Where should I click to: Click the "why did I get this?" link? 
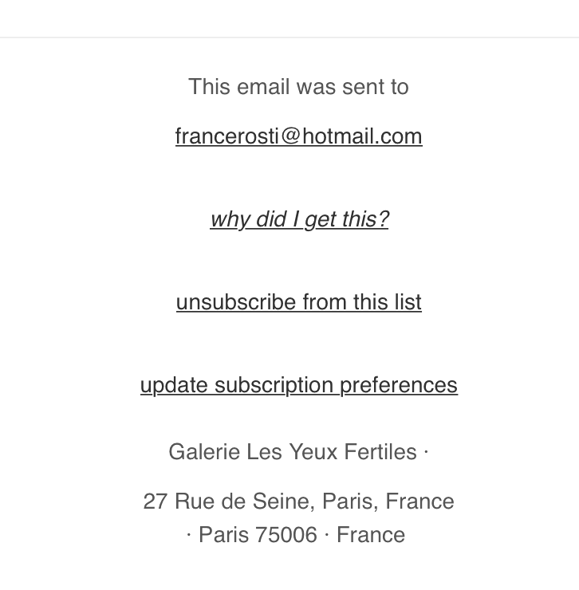[299, 219]
